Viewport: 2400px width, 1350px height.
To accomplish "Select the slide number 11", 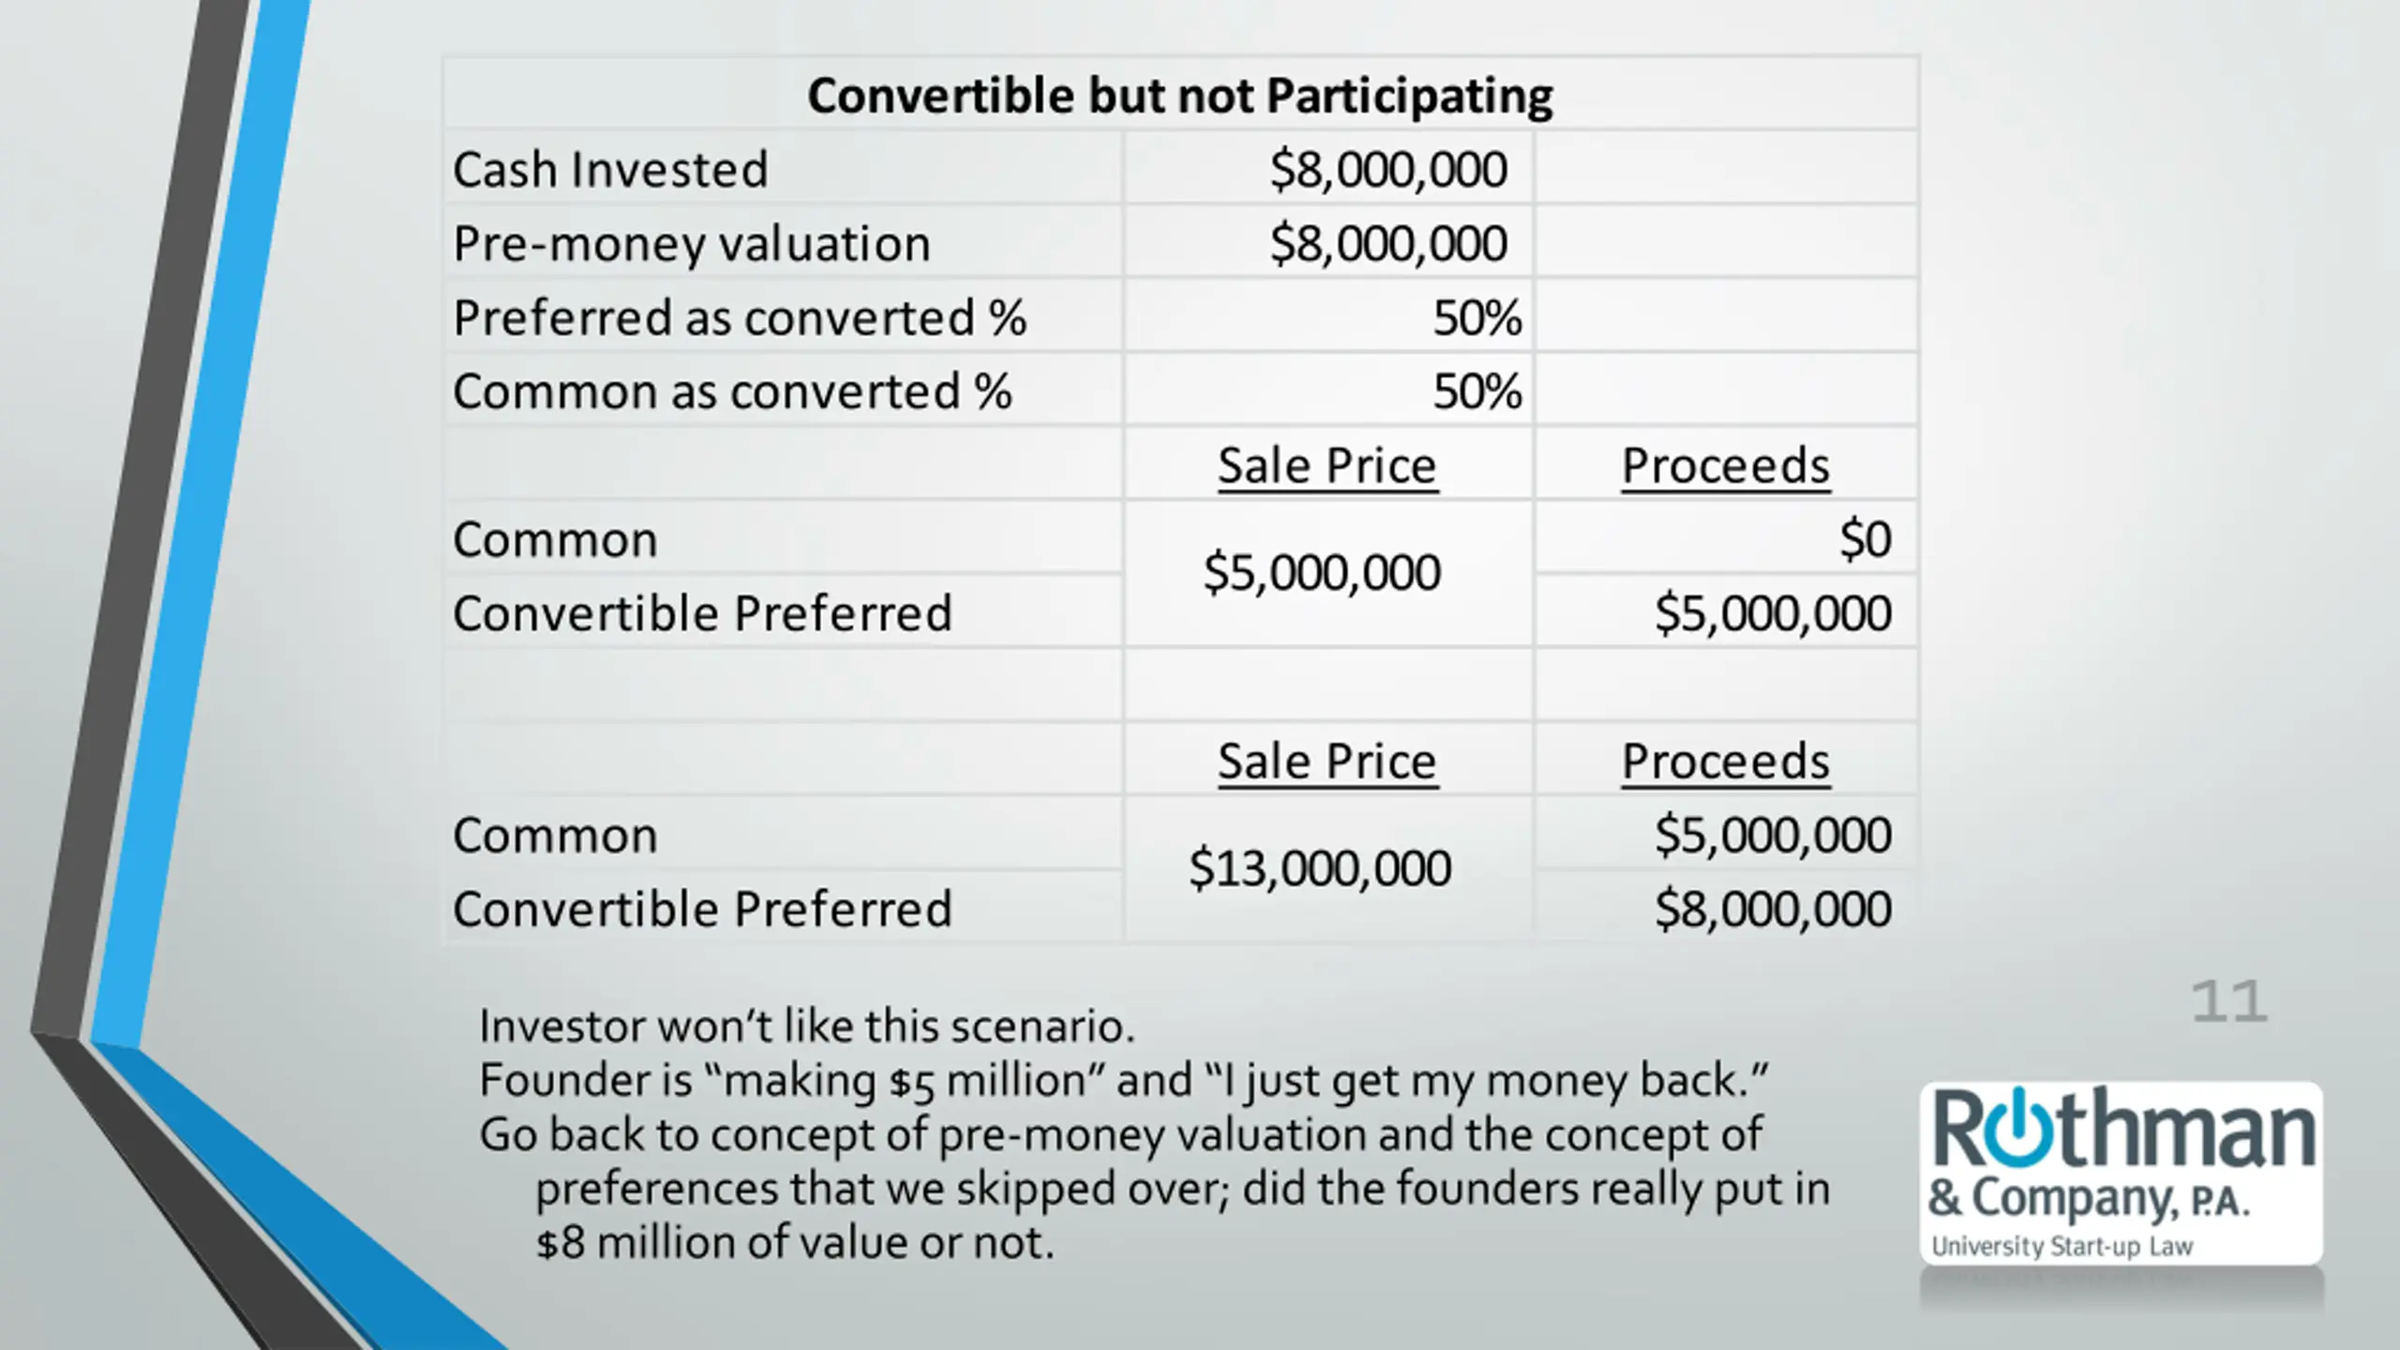I will (2229, 1002).
